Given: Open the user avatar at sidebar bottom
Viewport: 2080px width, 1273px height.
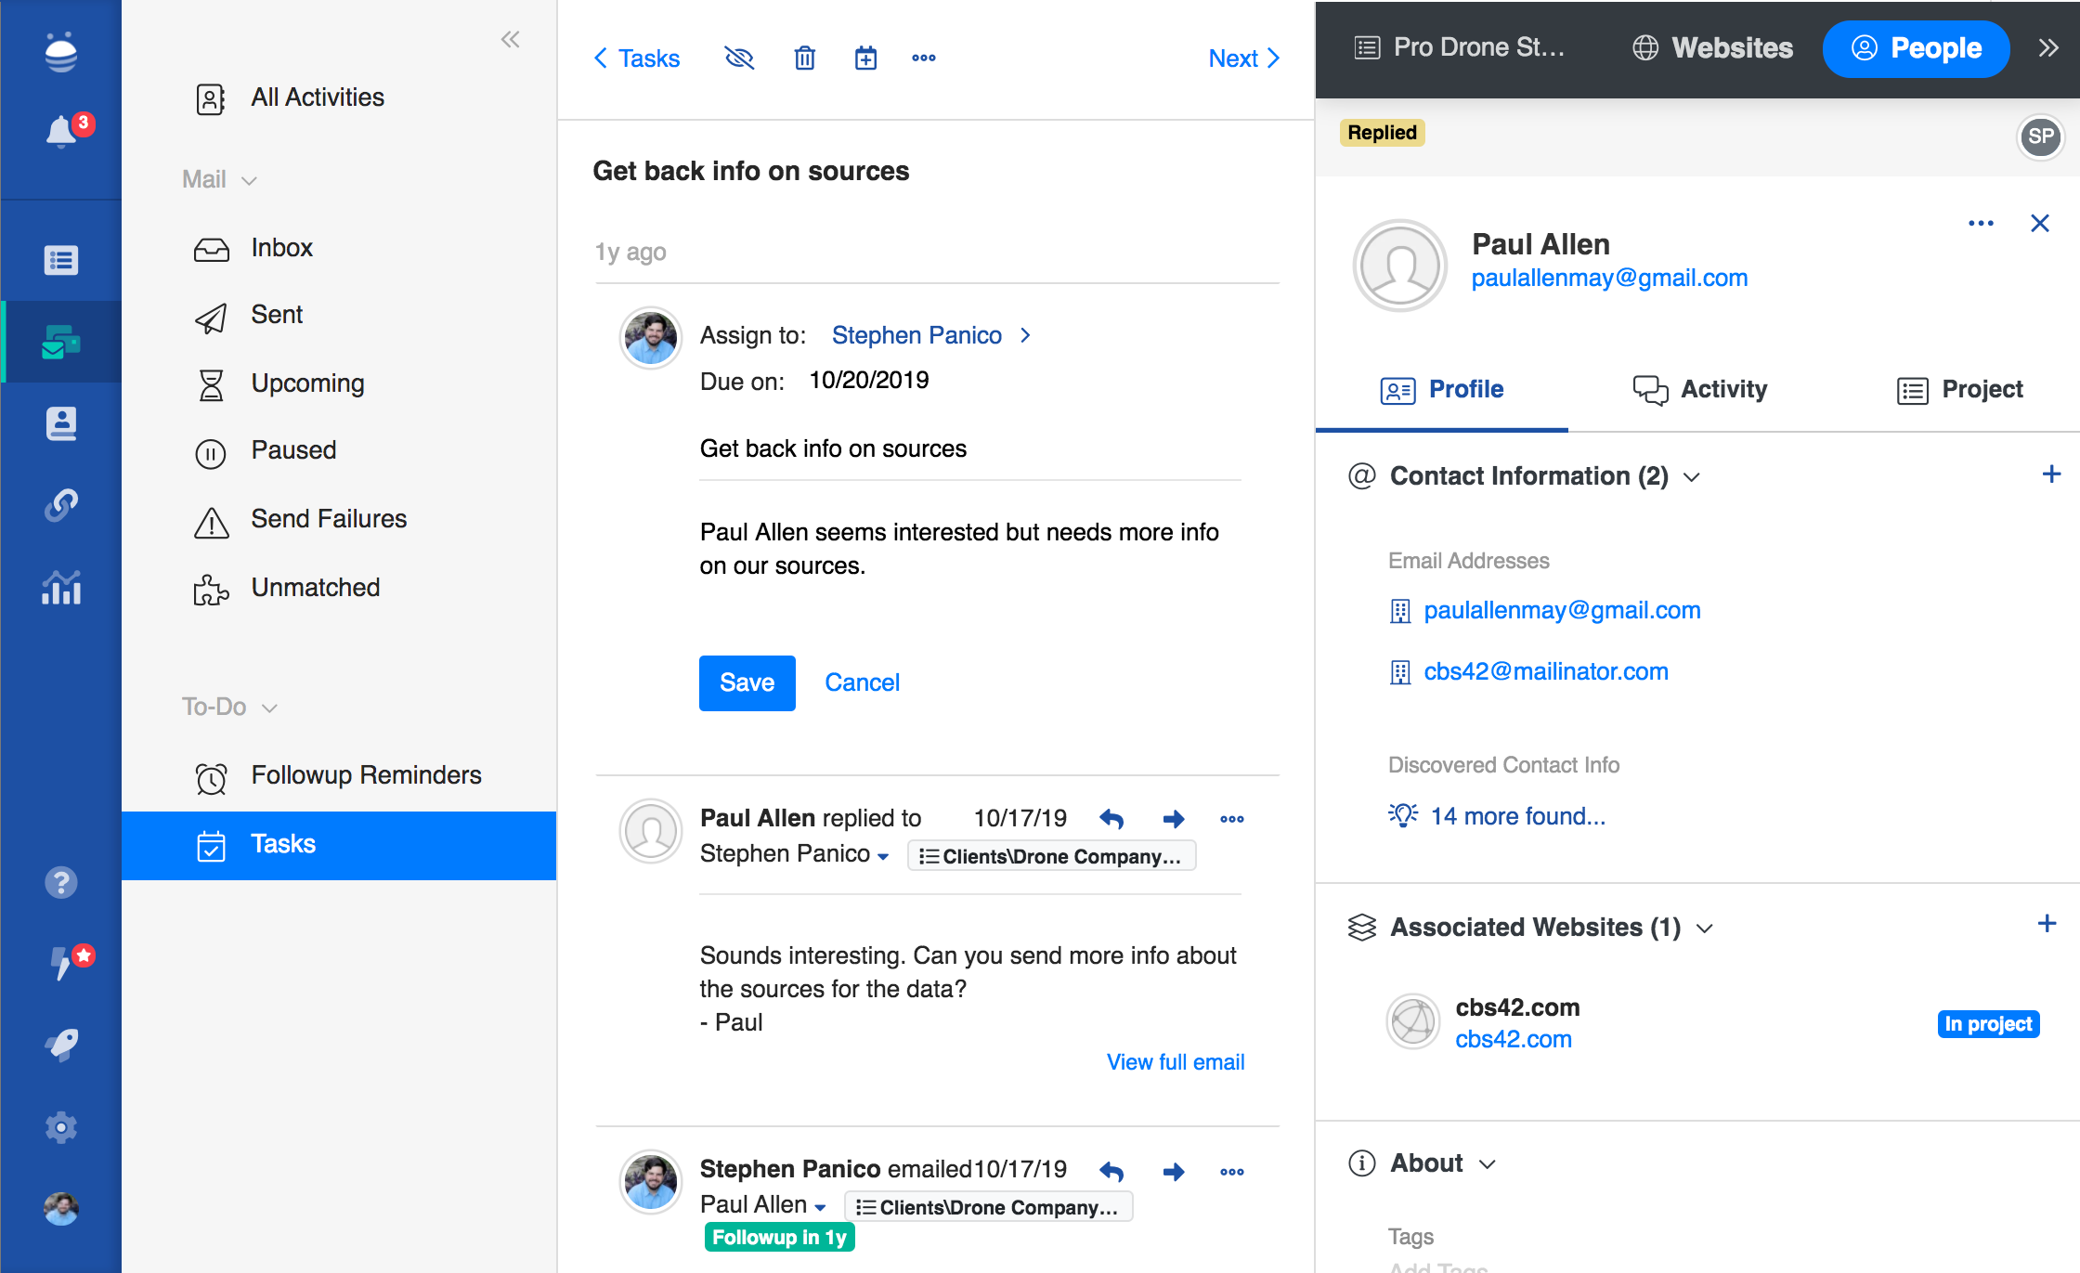Looking at the screenshot, I should (x=61, y=1209).
